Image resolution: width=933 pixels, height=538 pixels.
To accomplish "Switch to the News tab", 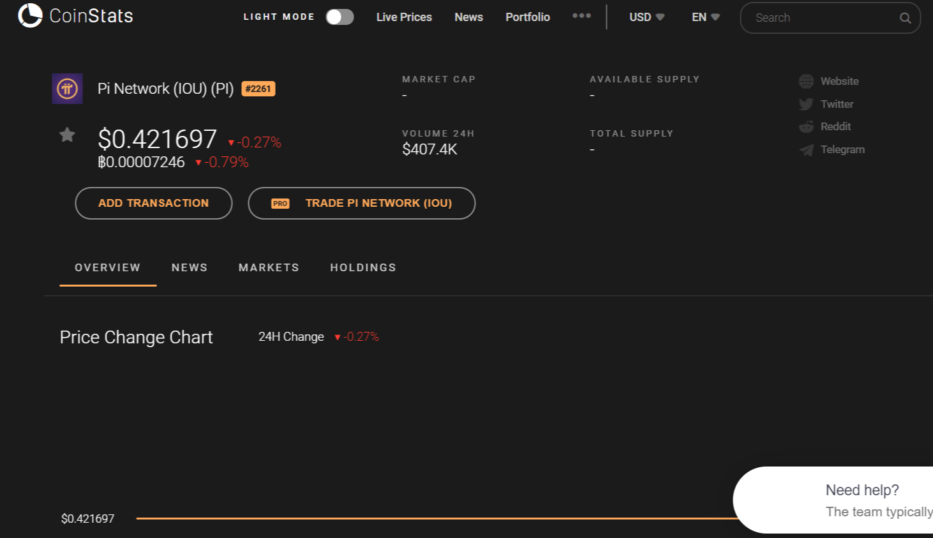I will pyautogui.click(x=190, y=267).
